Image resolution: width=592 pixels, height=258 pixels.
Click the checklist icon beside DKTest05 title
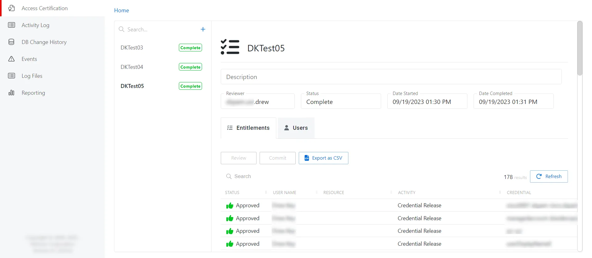[230, 47]
